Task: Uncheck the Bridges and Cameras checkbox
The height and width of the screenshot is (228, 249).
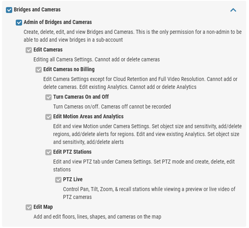Action: (9, 10)
